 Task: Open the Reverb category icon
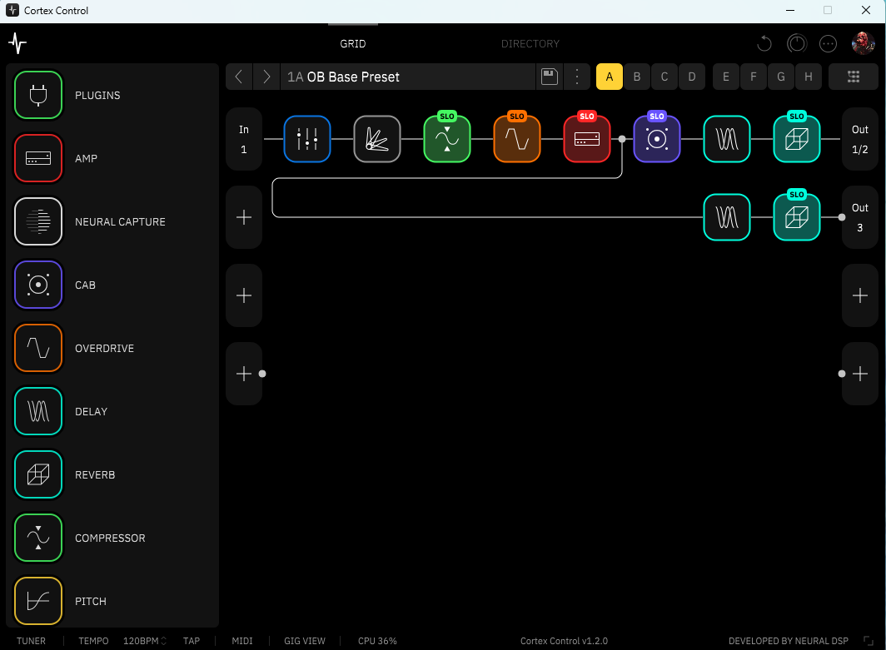coord(37,474)
